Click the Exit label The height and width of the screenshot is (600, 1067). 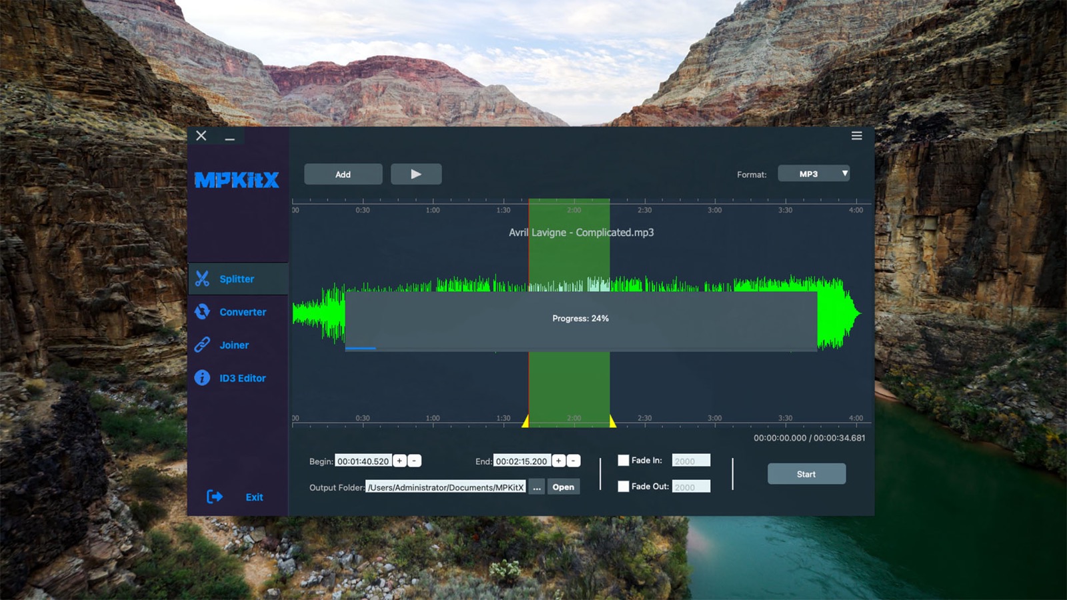(254, 497)
